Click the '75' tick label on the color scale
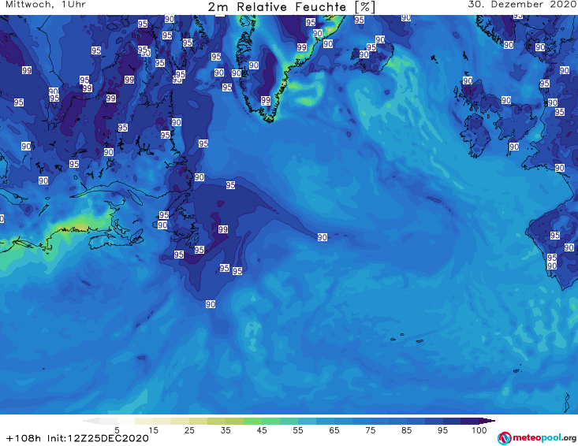Screen dimensions: 578x446 click(370, 430)
